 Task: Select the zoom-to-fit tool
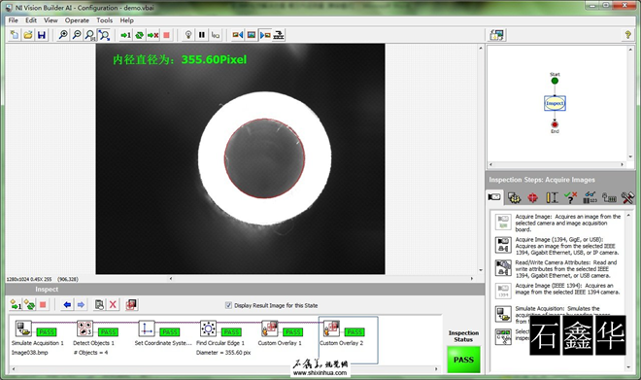tap(104, 35)
